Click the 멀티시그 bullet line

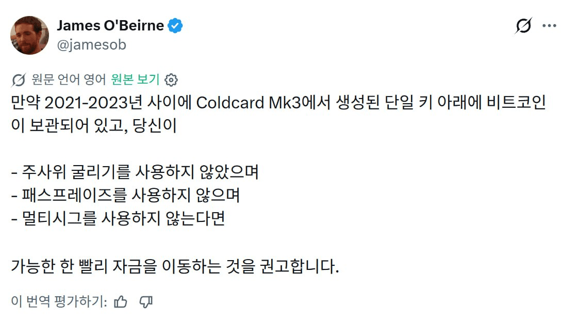click(118, 218)
